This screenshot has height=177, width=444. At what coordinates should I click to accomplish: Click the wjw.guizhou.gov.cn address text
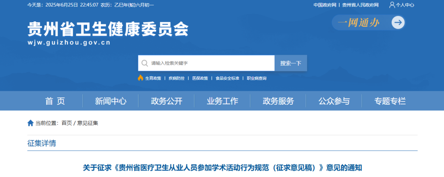point(69,43)
